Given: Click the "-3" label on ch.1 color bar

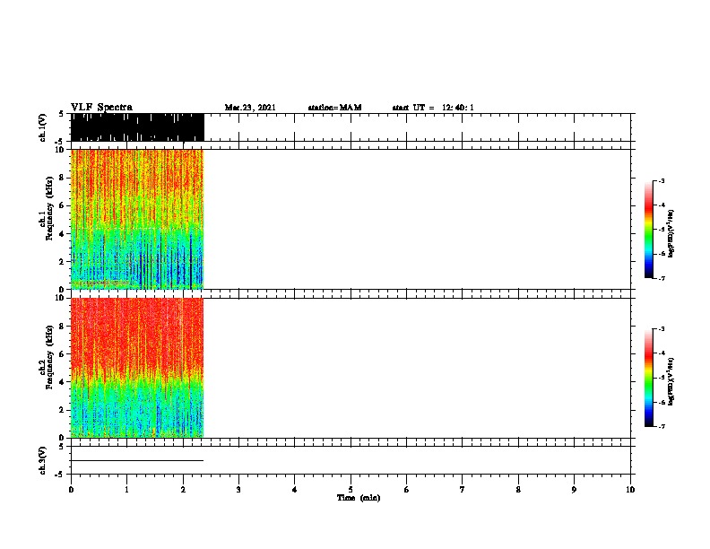Looking at the screenshot, I should [661, 181].
